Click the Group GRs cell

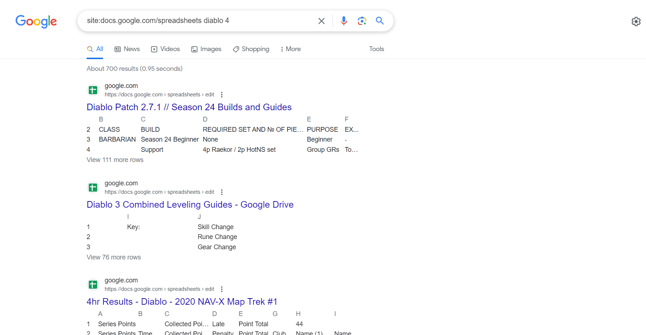click(323, 150)
